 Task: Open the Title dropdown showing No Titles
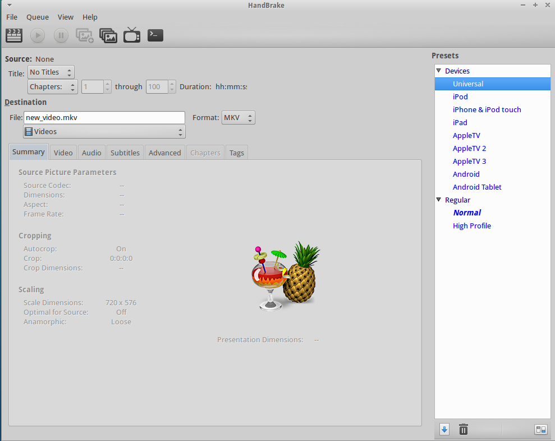tap(51, 72)
